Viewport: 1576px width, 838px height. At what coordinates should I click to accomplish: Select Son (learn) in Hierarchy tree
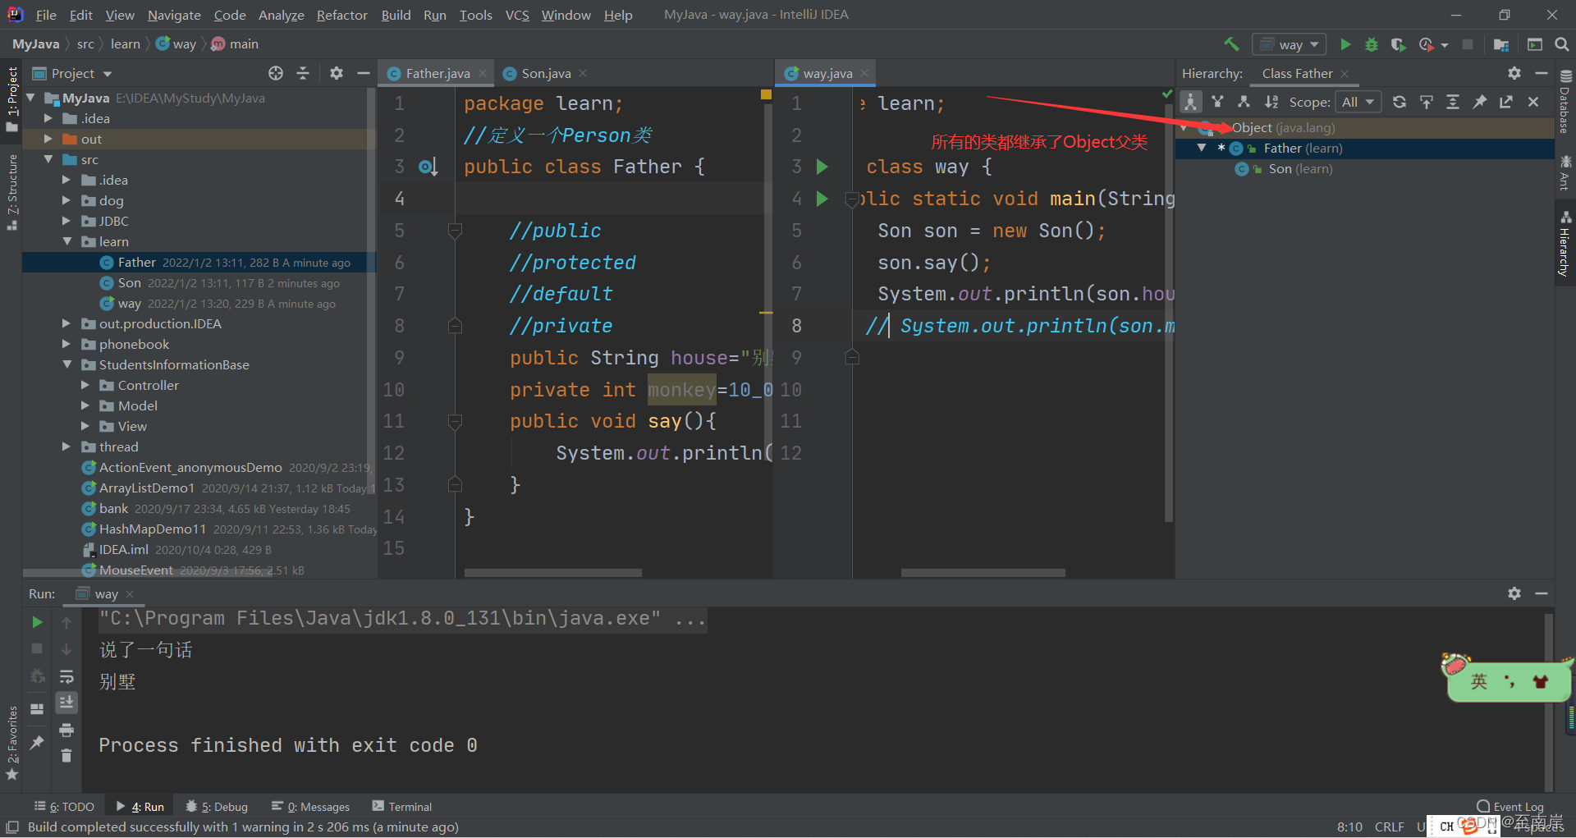[x=1300, y=169]
